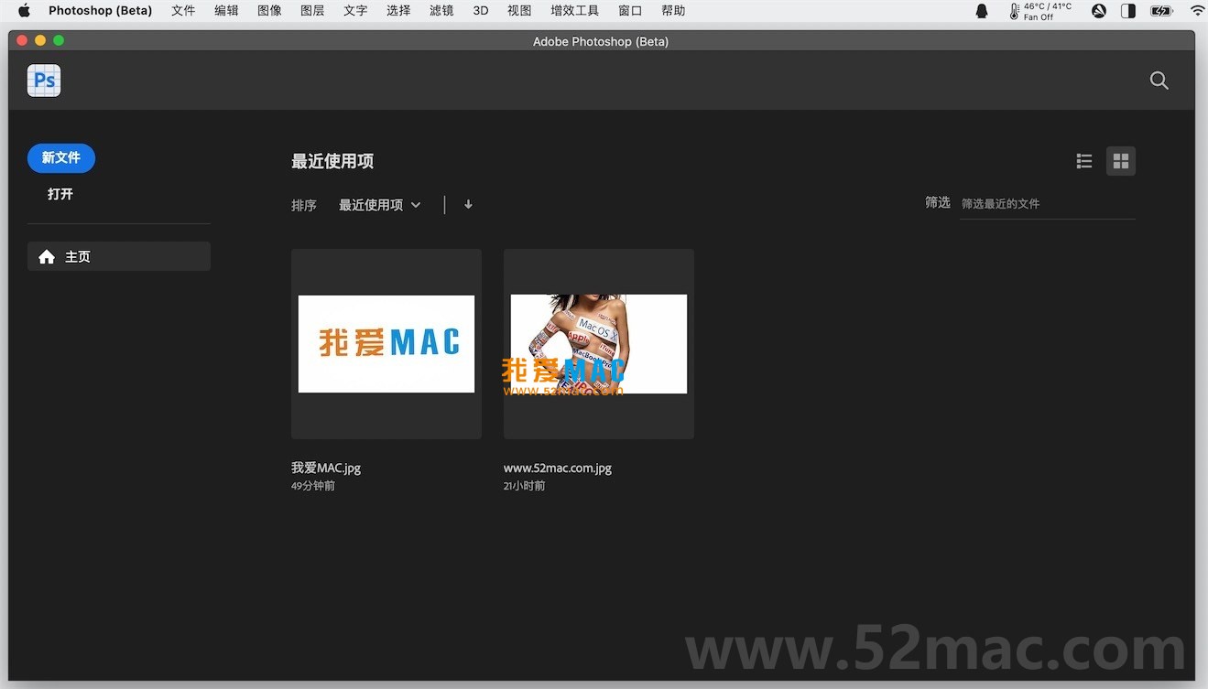1208x689 pixels.
Task: Toggle the grid view for recent files
Action: pyautogui.click(x=1120, y=160)
